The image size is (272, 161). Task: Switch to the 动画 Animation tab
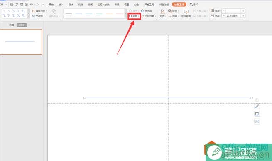click(x=90, y=5)
